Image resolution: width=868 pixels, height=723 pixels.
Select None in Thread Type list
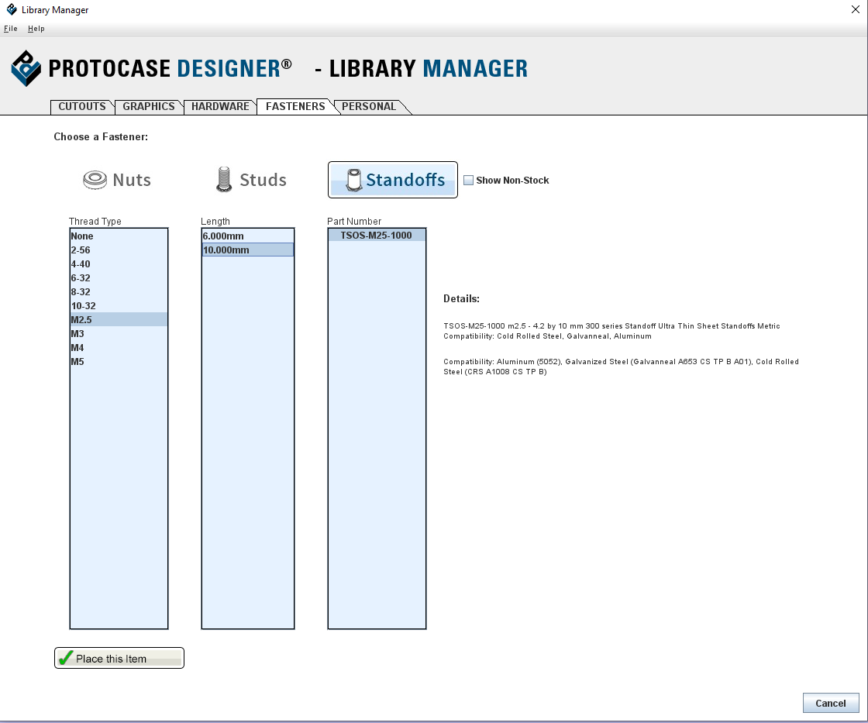coord(82,236)
